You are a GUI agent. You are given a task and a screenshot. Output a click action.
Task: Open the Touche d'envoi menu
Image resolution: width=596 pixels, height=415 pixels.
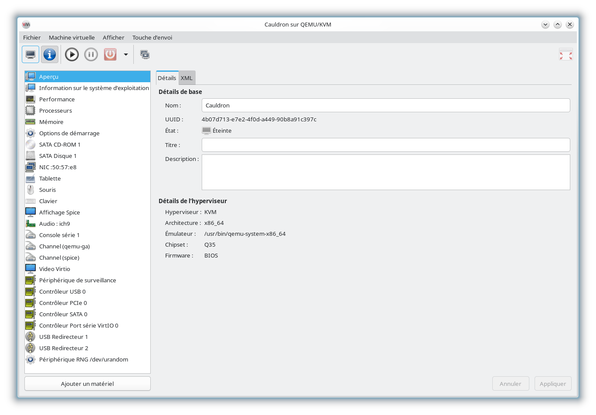152,37
